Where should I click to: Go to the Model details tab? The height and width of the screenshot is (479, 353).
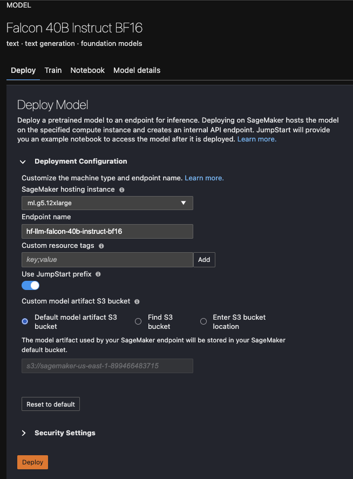pos(137,70)
